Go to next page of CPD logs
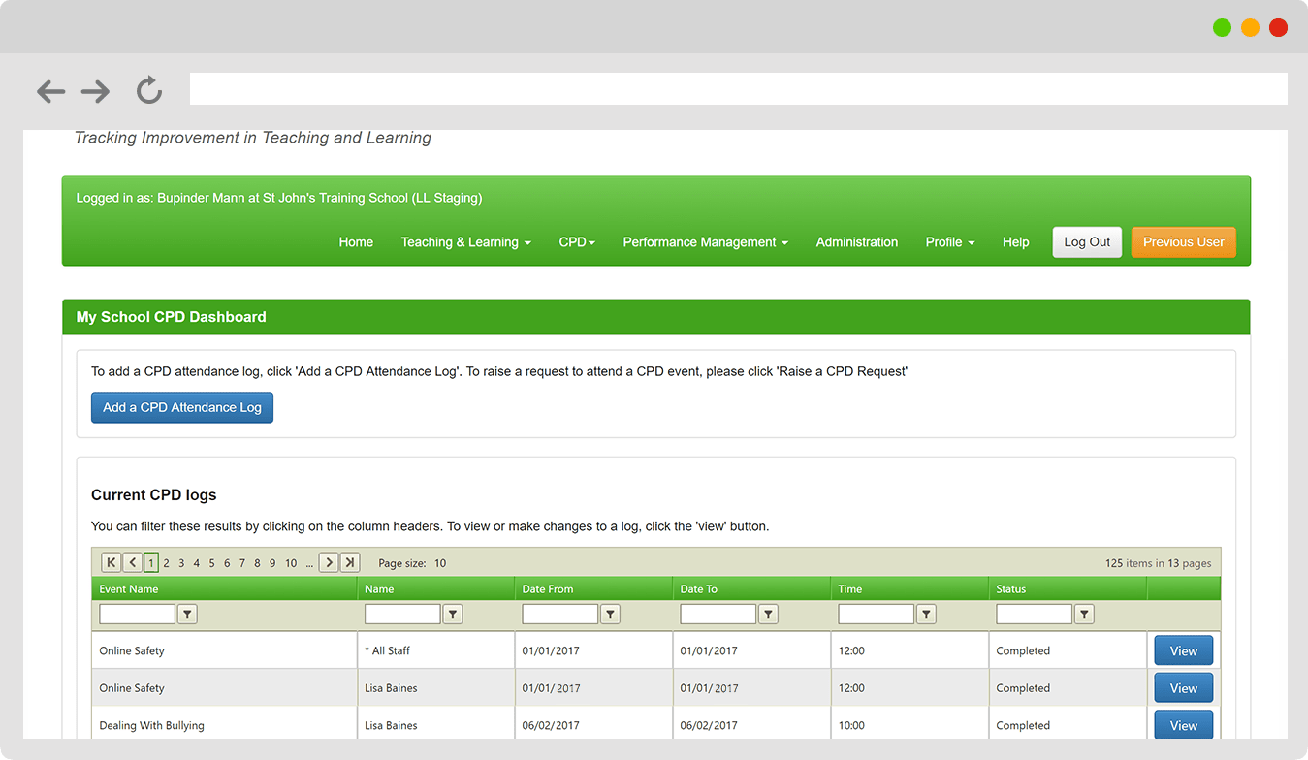The image size is (1308, 760). tap(329, 562)
